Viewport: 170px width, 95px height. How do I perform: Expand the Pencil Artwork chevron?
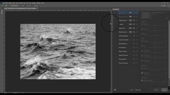click(137, 59)
